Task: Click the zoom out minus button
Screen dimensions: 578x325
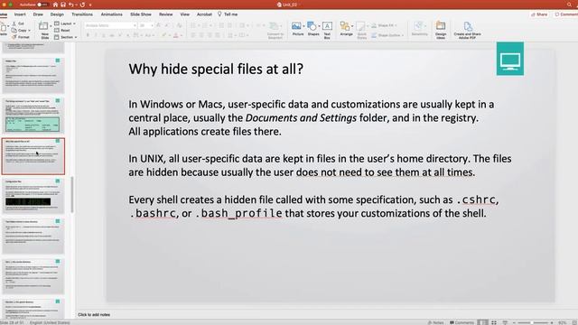Action: [x=514, y=322]
